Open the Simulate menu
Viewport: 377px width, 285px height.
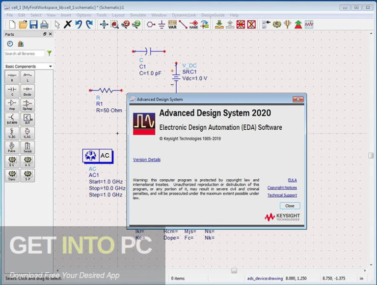pos(138,15)
